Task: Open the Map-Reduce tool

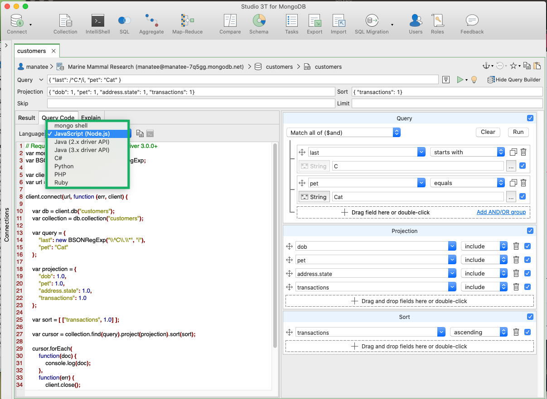Action: [187, 24]
